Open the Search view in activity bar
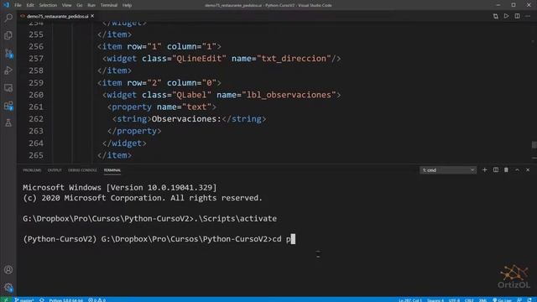This screenshot has width=537, height=302. [8, 18]
